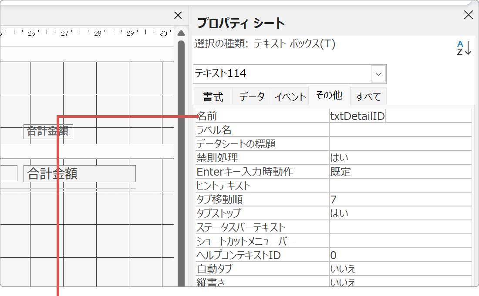Image resolution: width=479 pixels, height=296 pixels.
Task: Select the すべて tab
Action: pyautogui.click(x=368, y=96)
